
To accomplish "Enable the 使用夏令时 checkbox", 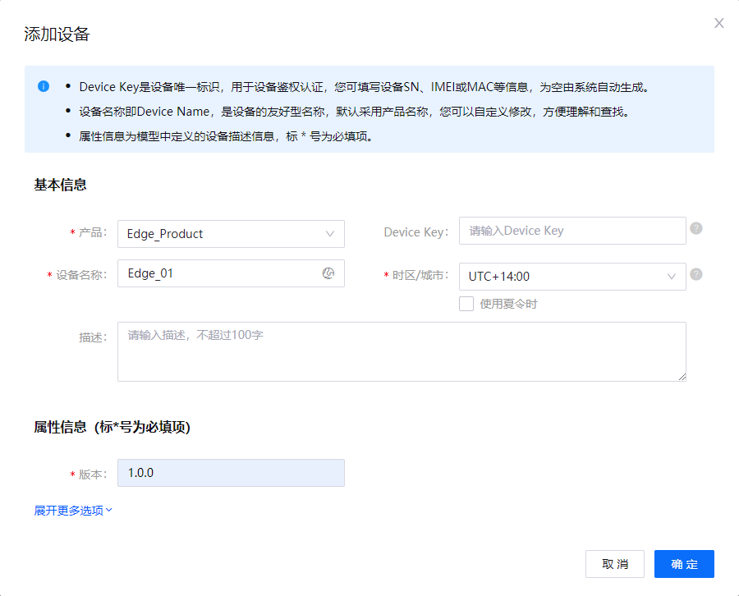I will (x=466, y=304).
